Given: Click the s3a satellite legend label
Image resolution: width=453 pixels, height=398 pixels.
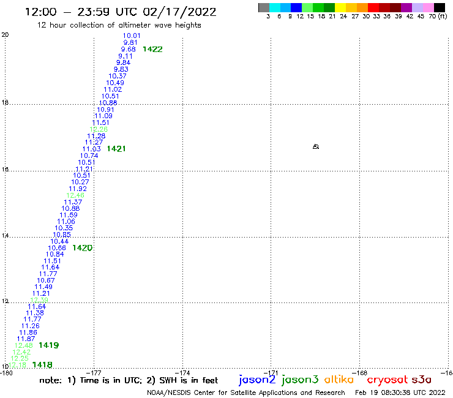Looking at the screenshot, I should 421,380.
